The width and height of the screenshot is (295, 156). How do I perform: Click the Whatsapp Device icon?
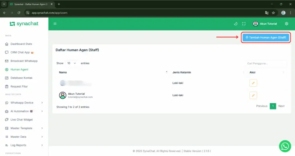(7, 103)
